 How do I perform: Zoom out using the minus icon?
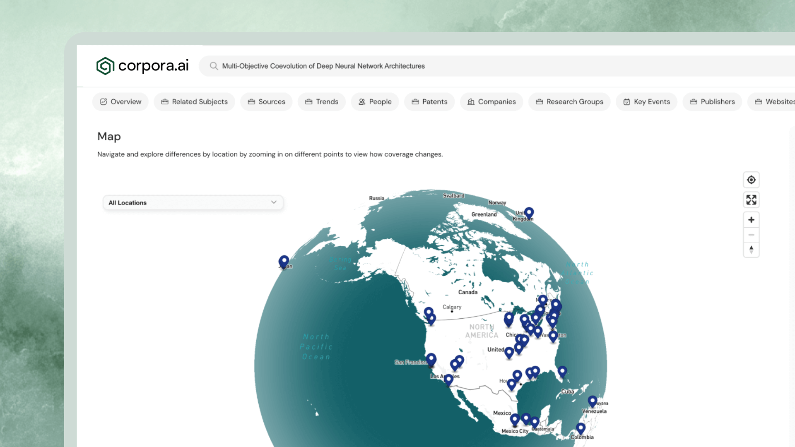pyautogui.click(x=751, y=235)
